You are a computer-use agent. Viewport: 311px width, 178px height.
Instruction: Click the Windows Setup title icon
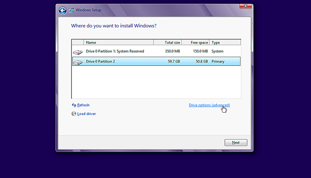click(x=72, y=10)
